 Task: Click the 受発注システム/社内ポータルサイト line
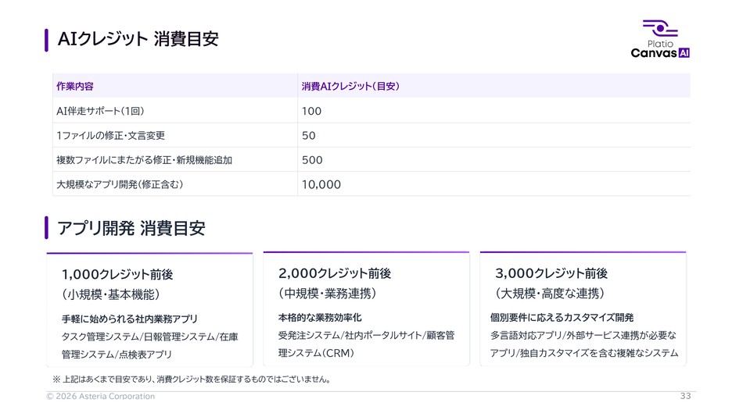pos(366,335)
